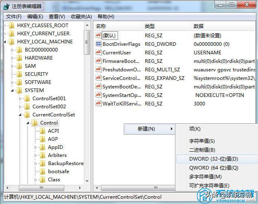Collapse the CurrentControlSet tree node
The width and height of the screenshot is (258, 204).
point(20,115)
